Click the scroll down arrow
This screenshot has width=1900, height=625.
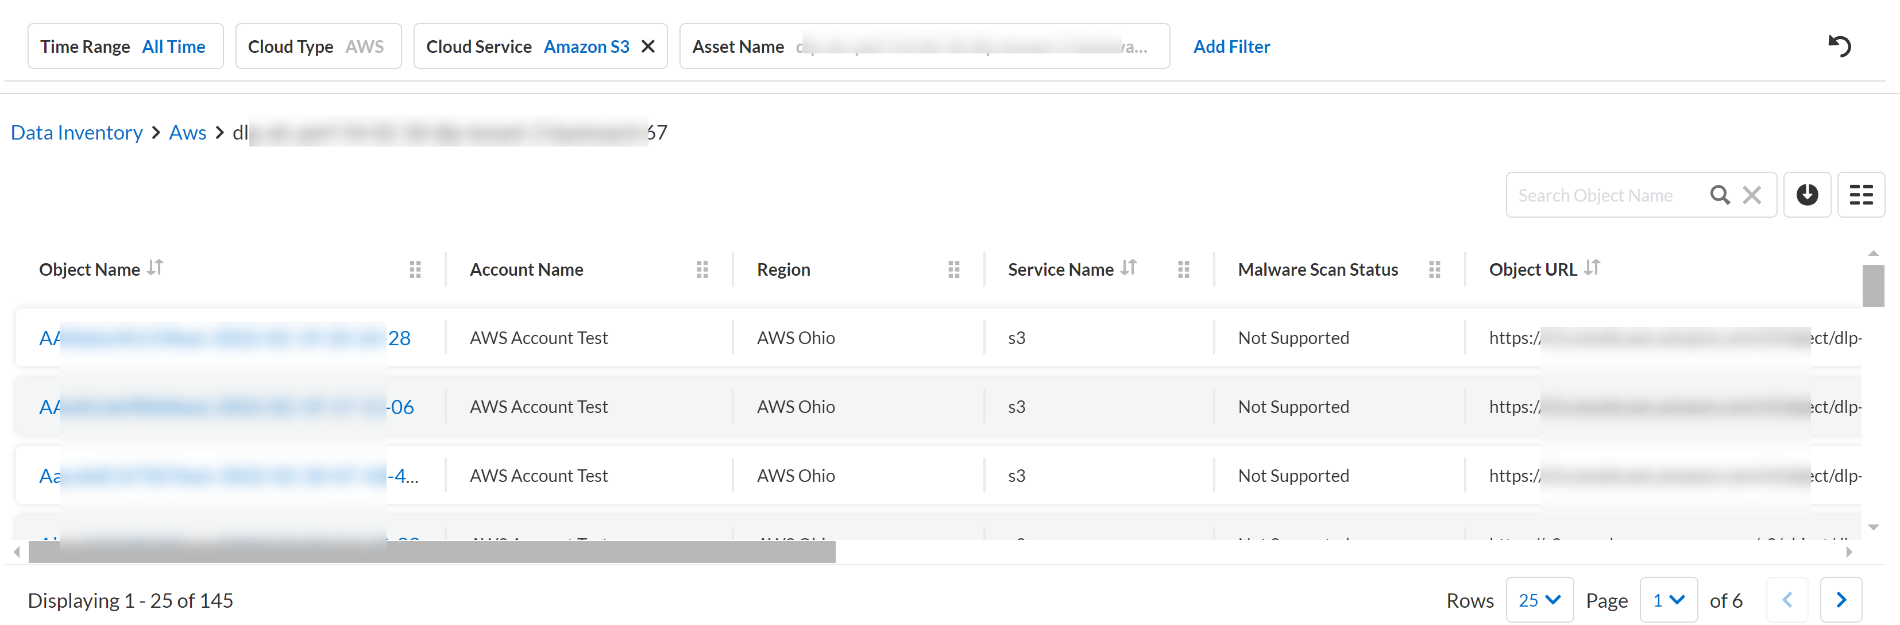click(x=1872, y=527)
